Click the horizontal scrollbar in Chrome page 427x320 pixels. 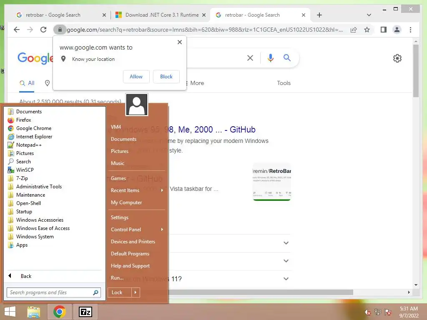click(261, 292)
